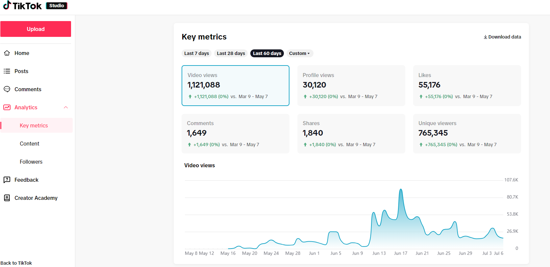The height and width of the screenshot is (267, 550).
Task: Click the Jun 17 peak on chart
Action: [401, 190]
